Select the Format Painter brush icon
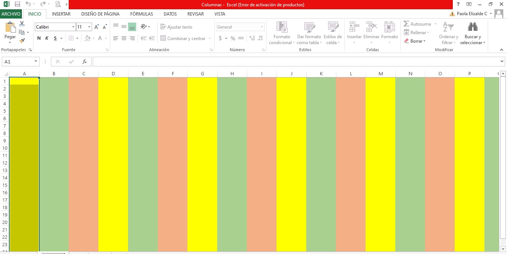Viewport: 507px width, 254px height. tap(22, 41)
